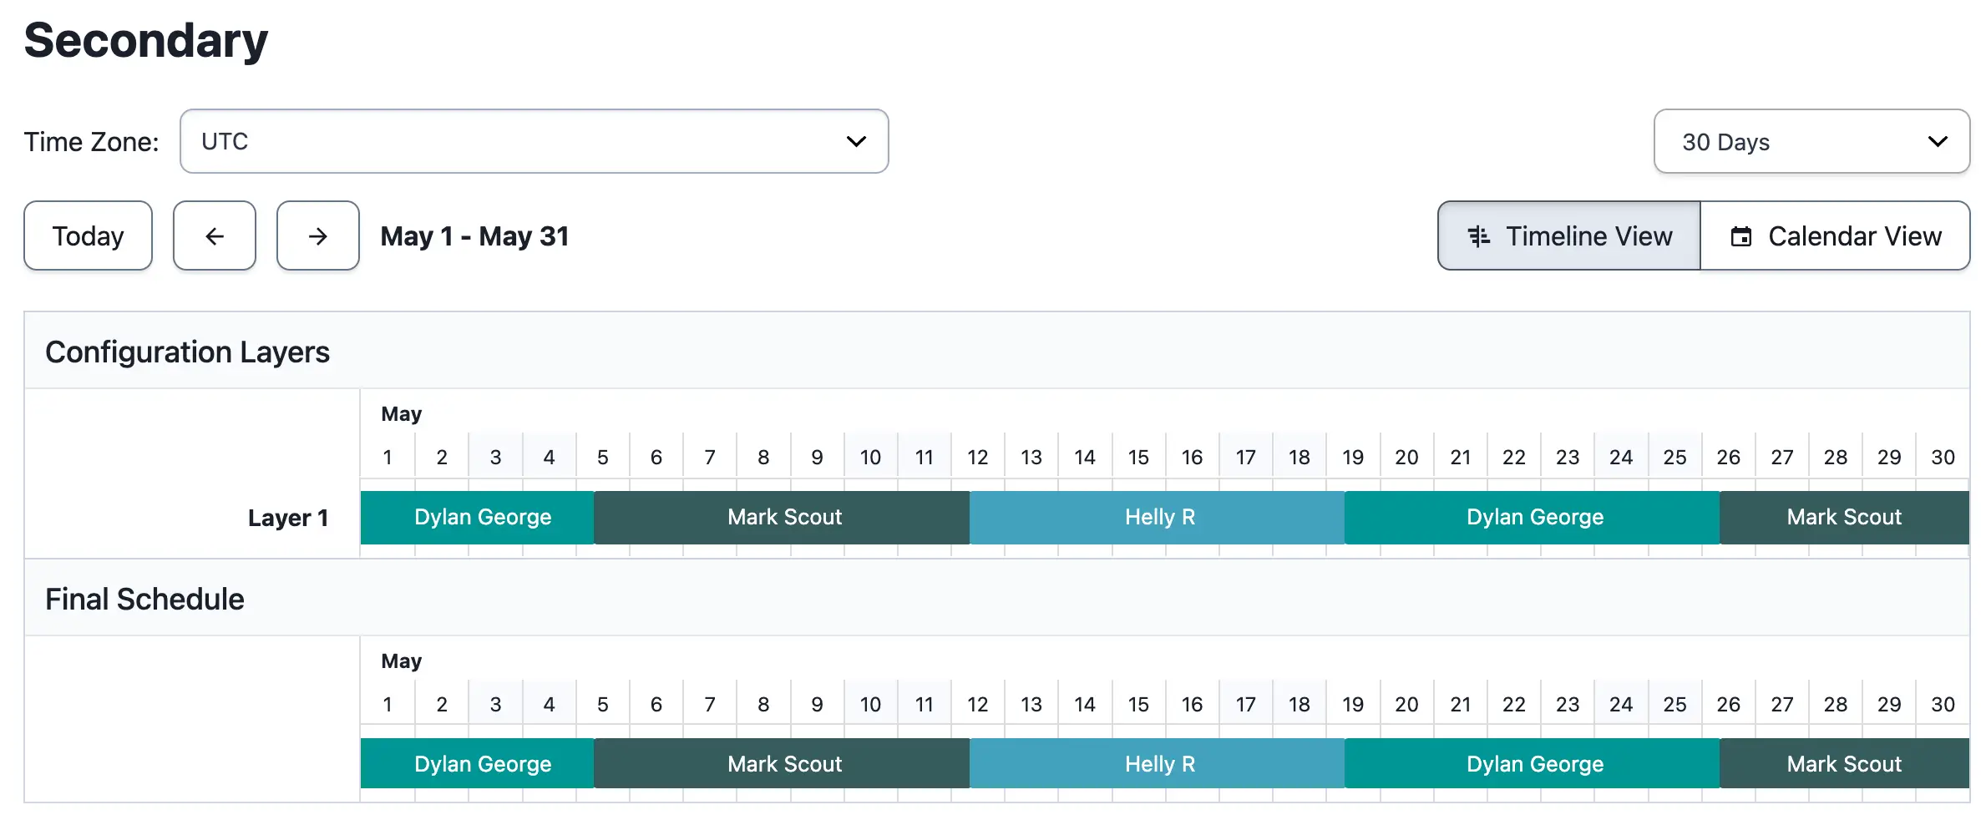Expand the 30 Days range dropdown

point(1812,141)
